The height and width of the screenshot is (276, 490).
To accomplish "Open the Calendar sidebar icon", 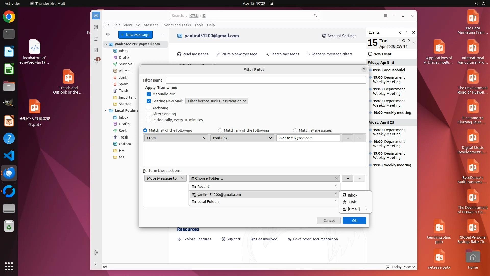I will [x=96, y=39].
